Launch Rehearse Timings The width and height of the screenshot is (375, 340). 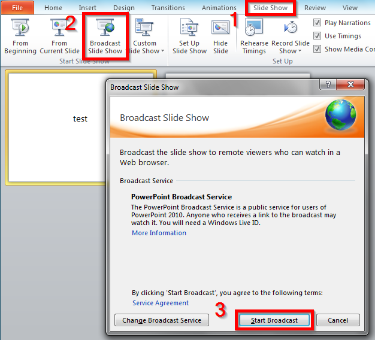click(x=254, y=37)
